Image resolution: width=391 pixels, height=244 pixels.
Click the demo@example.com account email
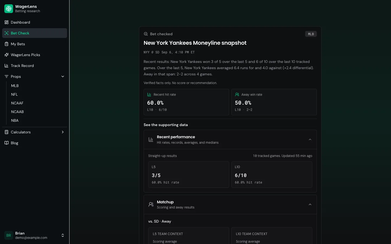[x=31, y=238]
